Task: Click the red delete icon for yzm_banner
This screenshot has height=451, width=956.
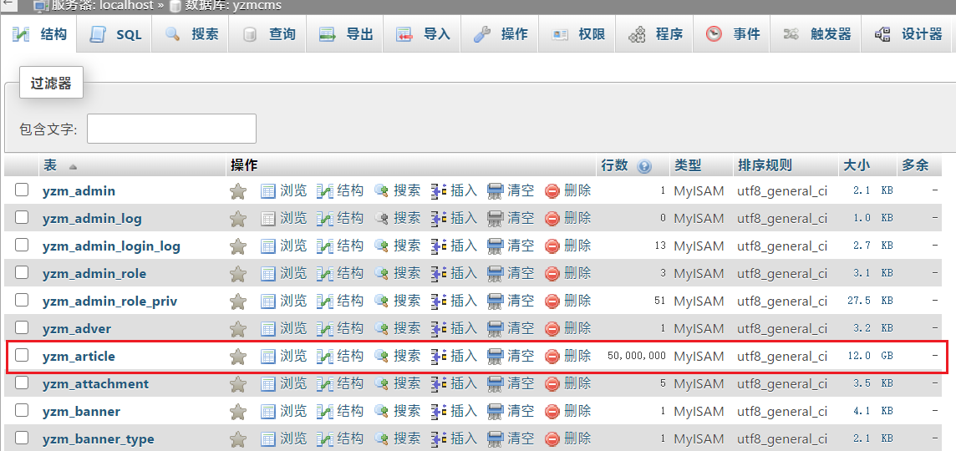Action: (x=552, y=412)
